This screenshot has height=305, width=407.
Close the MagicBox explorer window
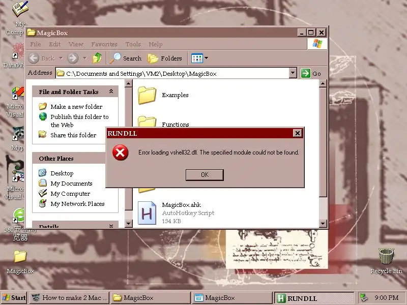[x=322, y=33]
